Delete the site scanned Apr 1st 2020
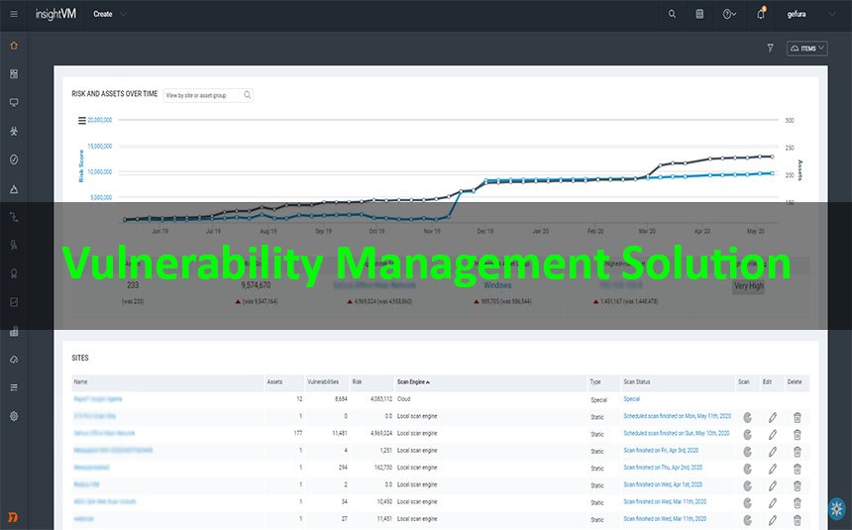Screen dimensions: 852x530 (x=798, y=486)
